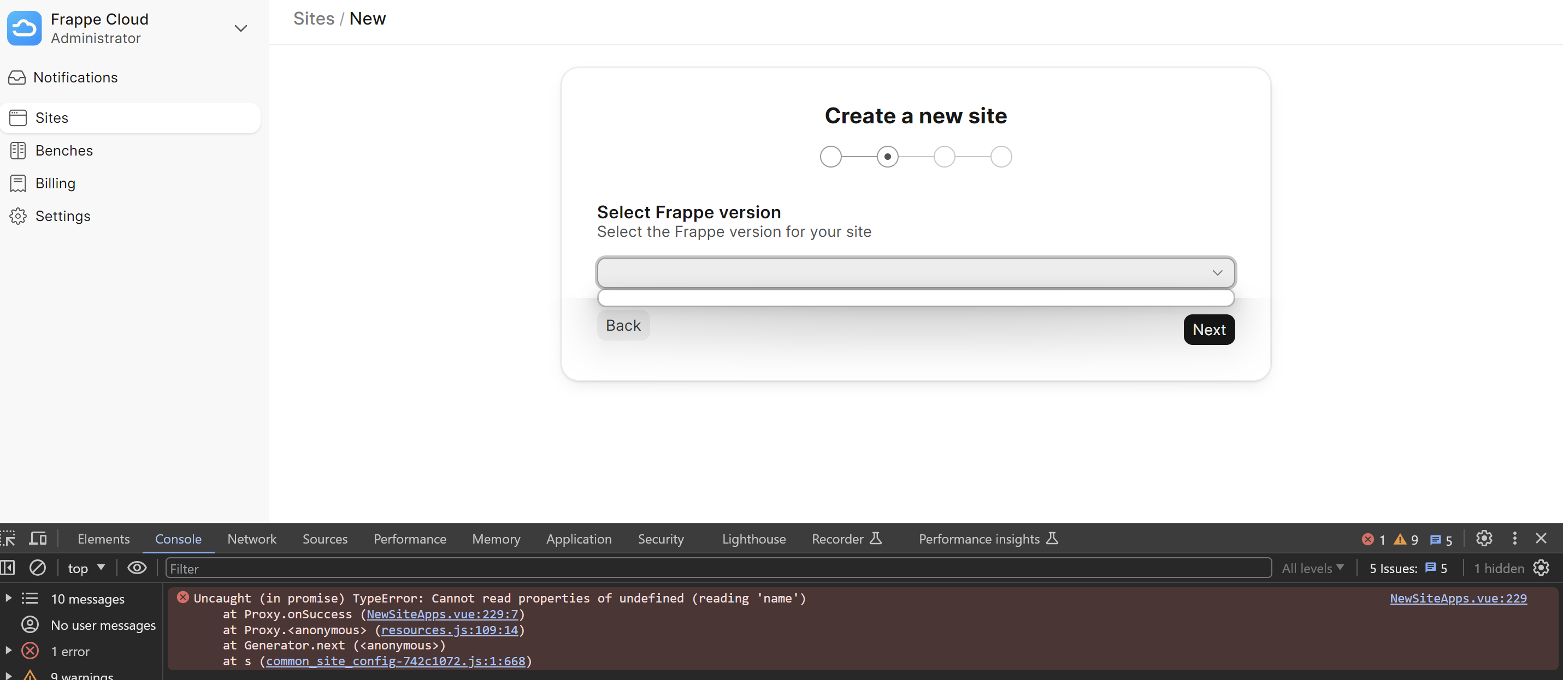This screenshot has width=1563, height=680.
Task: Toggle the console sidebar icon
Action: pyautogui.click(x=8, y=568)
